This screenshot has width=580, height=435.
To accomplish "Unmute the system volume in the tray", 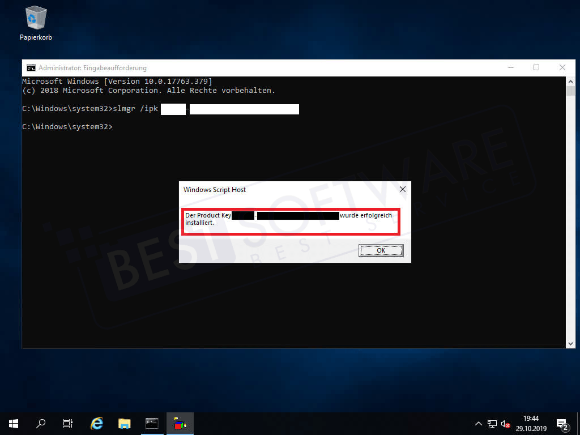I will [505, 423].
